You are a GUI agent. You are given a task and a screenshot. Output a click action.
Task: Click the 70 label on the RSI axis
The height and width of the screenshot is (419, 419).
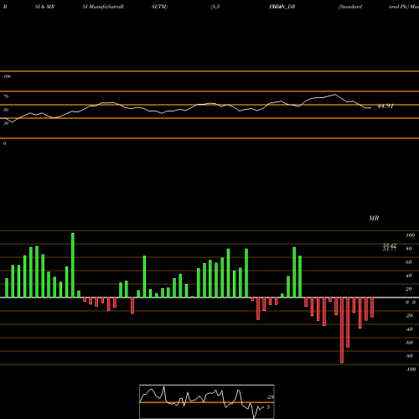6,96
